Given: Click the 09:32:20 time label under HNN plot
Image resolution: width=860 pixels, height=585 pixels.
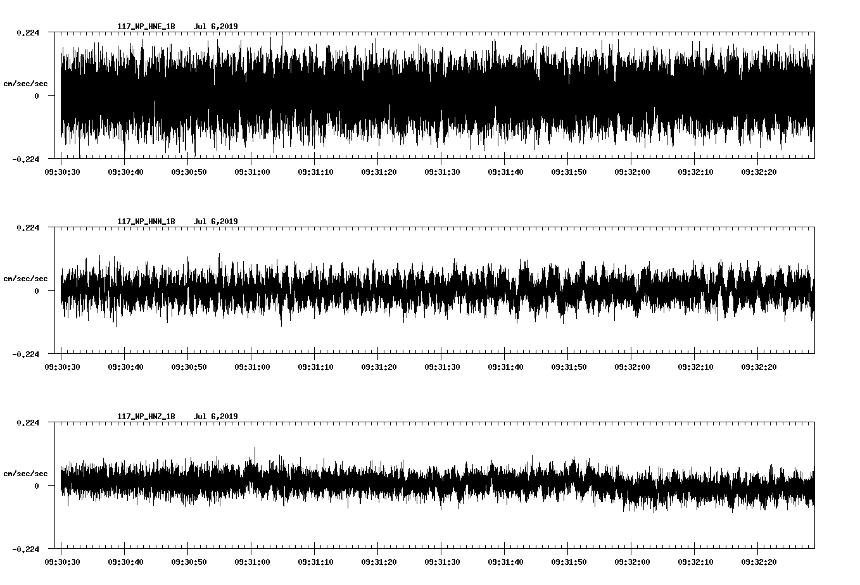Looking at the screenshot, I should point(759,367).
